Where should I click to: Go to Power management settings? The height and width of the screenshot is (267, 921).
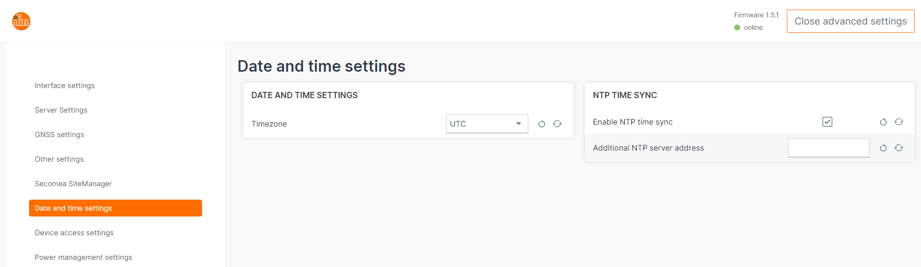point(83,257)
